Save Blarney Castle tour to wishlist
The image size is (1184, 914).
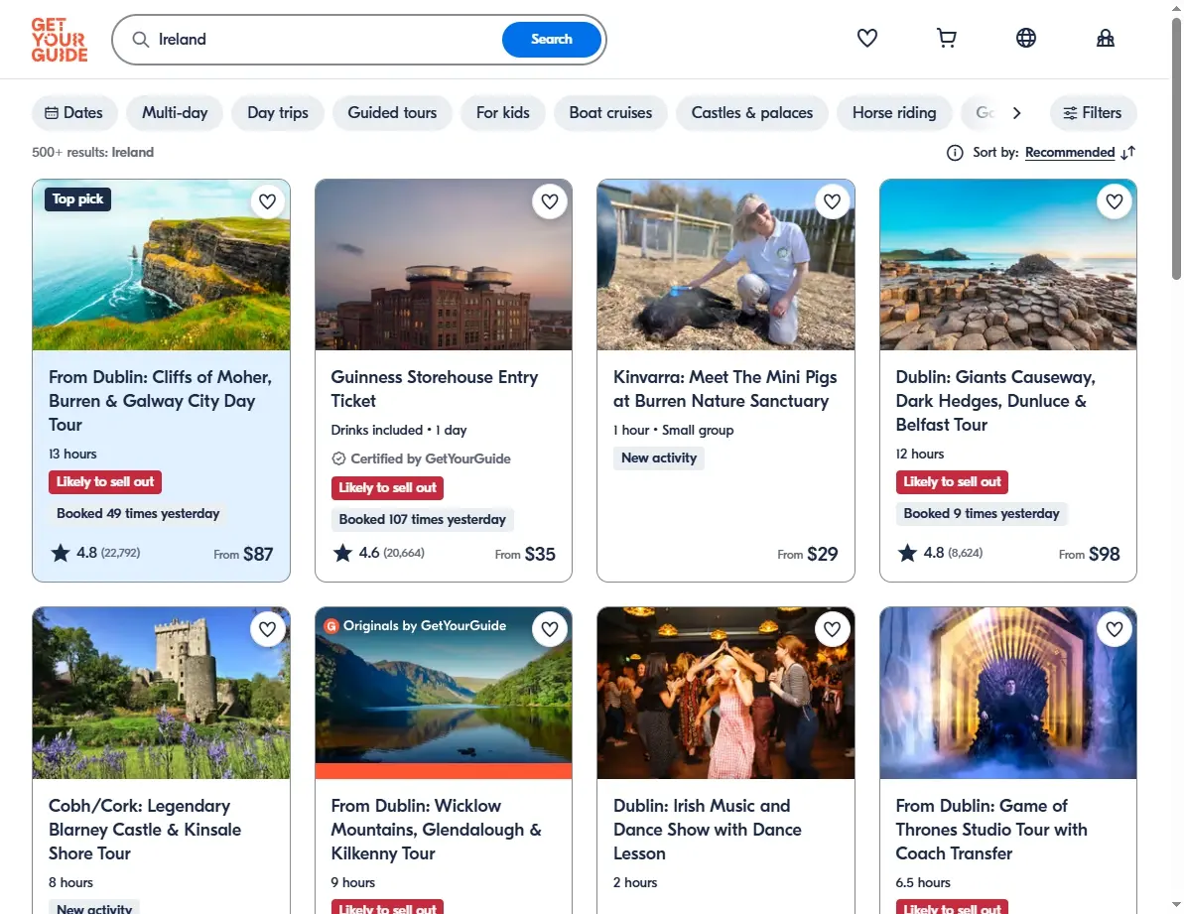coord(267,629)
